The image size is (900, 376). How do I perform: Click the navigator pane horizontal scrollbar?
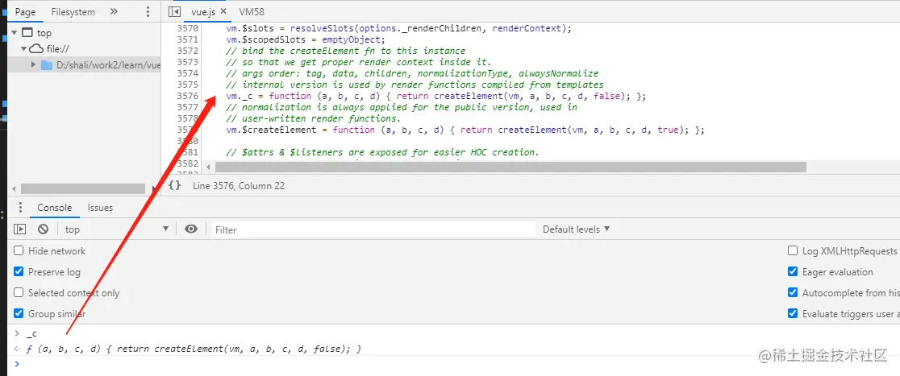tap(82, 188)
